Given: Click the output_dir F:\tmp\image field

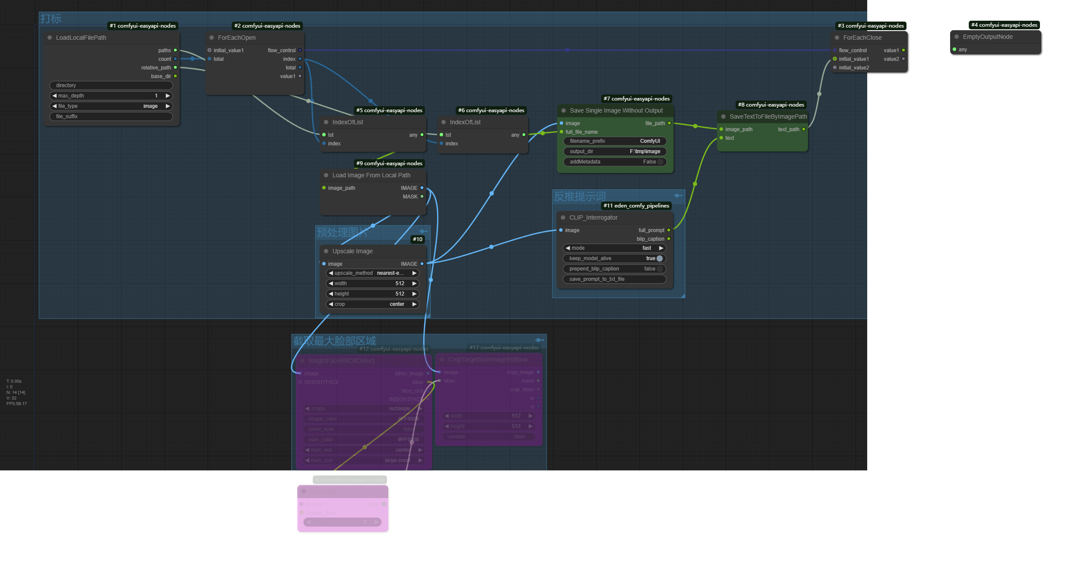Looking at the screenshot, I should (615, 151).
